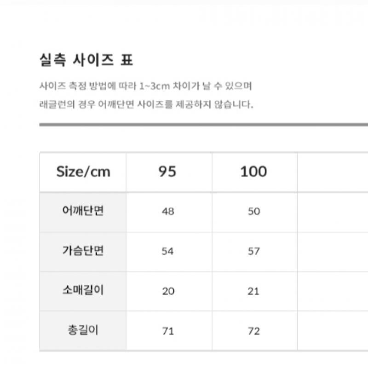This screenshot has width=368, height=368.
Task: Click the 실측 사이즈 표 heading
Action: pos(86,60)
